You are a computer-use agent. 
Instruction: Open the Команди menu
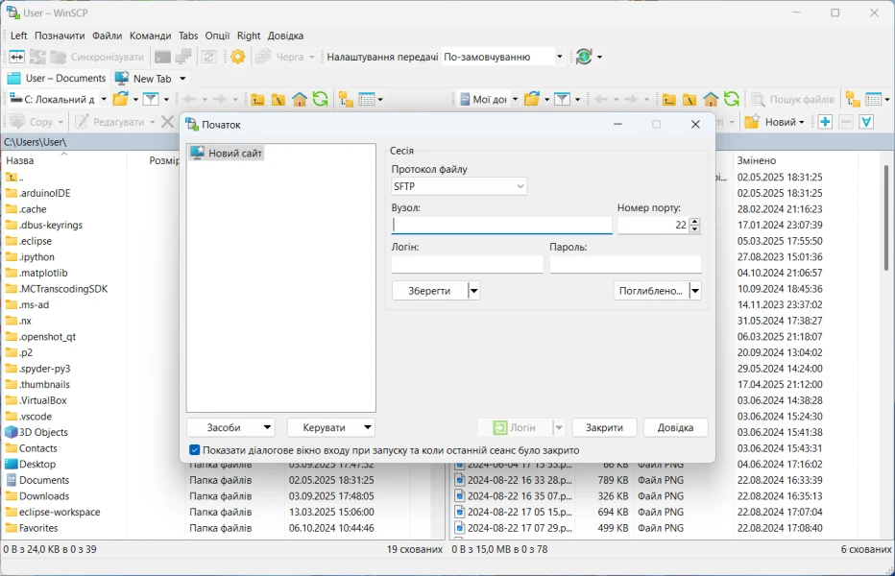pyautogui.click(x=150, y=36)
